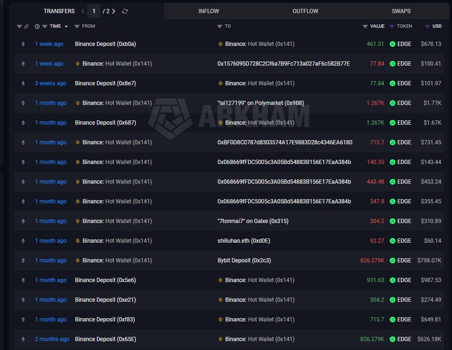Click EDGE token icon on $798.07K row

[392, 261]
